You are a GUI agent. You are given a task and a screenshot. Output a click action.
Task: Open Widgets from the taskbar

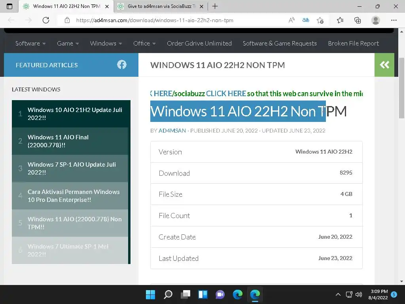[203, 294]
